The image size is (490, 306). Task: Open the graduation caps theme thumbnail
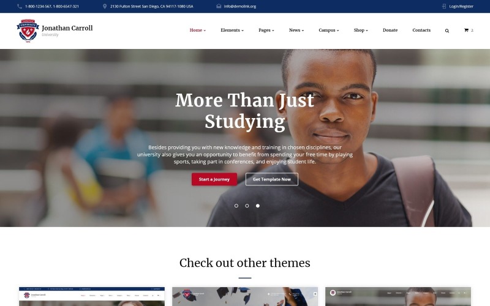(x=245, y=297)
